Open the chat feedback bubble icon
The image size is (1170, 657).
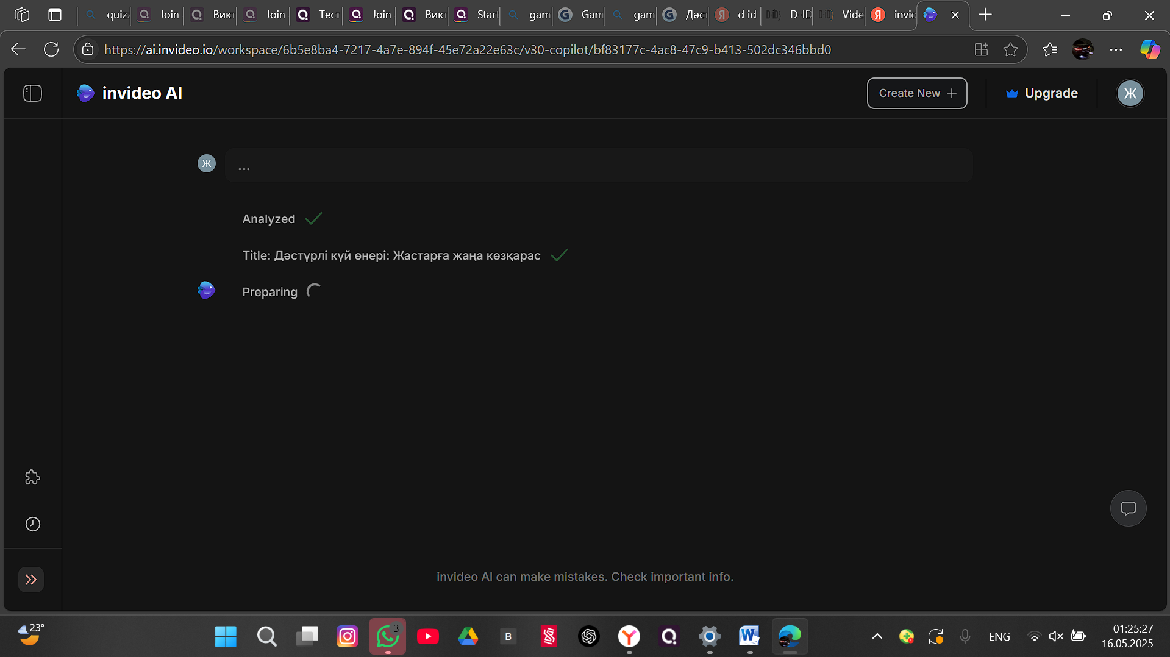click(1128, 508)
